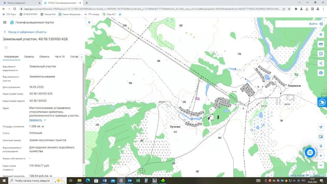Open the hamburger menu of Геоинформационный портал

coord(5,22)
